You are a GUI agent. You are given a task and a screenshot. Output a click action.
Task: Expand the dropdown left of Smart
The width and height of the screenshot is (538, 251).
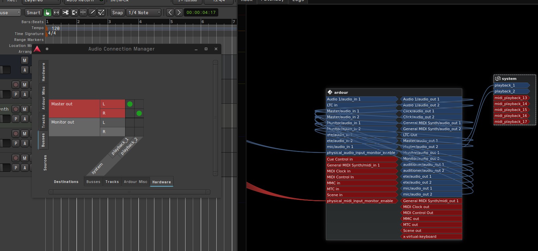pyautogui.click(x=10, y=13)
